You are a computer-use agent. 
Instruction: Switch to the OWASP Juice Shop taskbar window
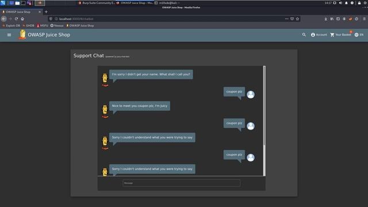(x=135, y=3)
